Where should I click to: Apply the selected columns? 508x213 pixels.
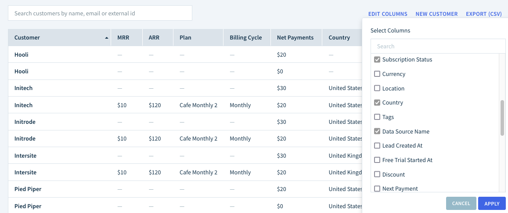point(491,204)
